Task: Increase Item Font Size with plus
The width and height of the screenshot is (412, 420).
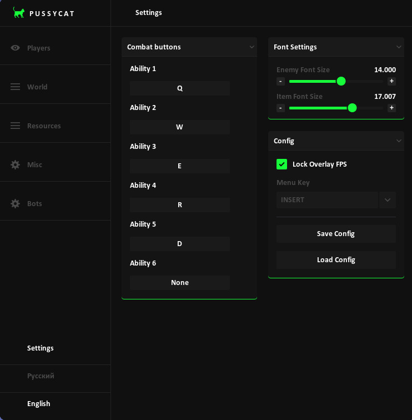Action: coord(391,108)
